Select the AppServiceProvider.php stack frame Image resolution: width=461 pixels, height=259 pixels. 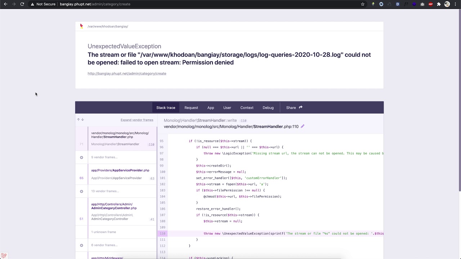click(116, 174)
